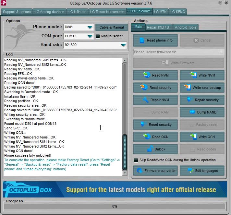The height and width of the screenshot is (215, 231).
Task: Select the LG Qualcomm tab
Action: [x=140, y=11]
